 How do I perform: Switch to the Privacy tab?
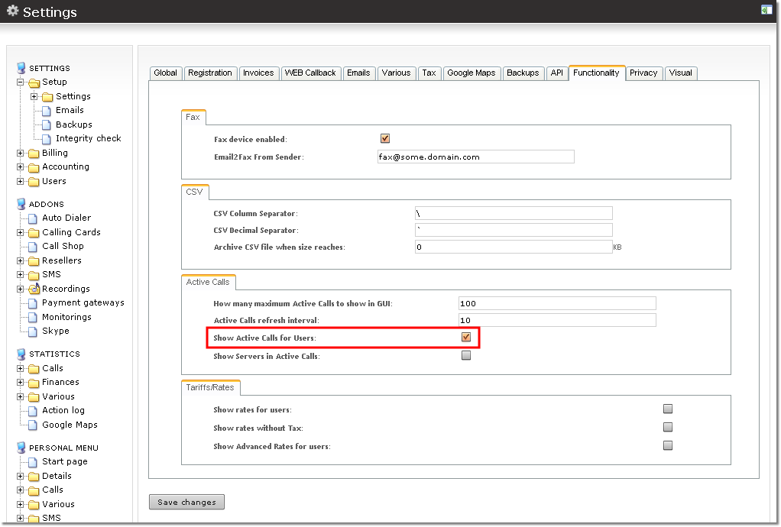pos(643,73)
